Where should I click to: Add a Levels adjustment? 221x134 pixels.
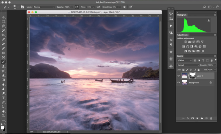pos(190,42)
